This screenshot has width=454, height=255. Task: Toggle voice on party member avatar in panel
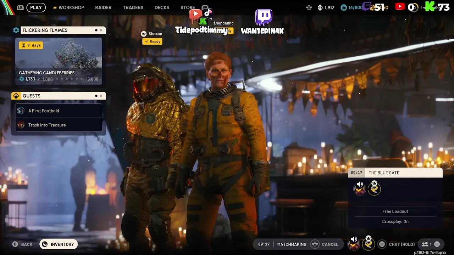[x=360, y=188]
